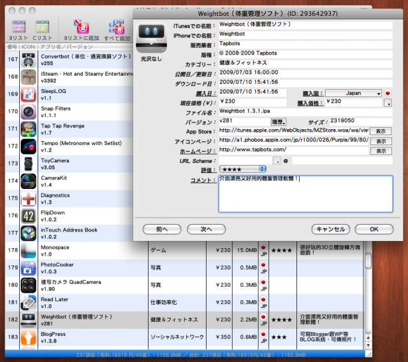This screenshot has width=408, height=362.
Task: Click the scrollbar down arrow
Action: tap(368, 345)
